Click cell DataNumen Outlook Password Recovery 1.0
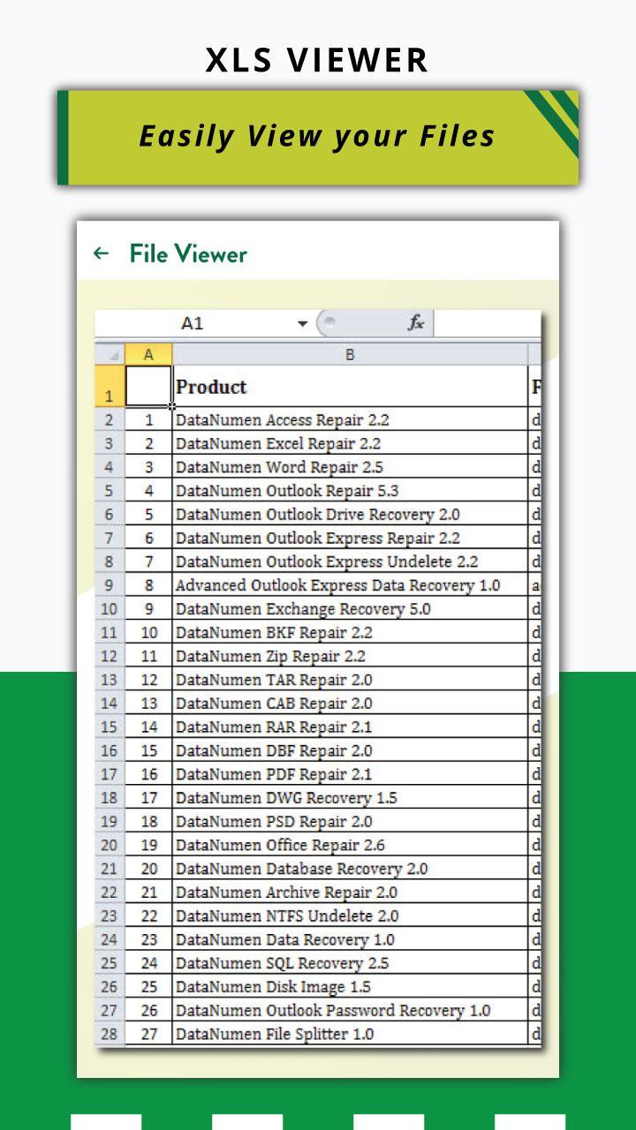Image resolution: width=636 pixels, height=1130 pixels. pyautogui.click(x=350, y=1010)
